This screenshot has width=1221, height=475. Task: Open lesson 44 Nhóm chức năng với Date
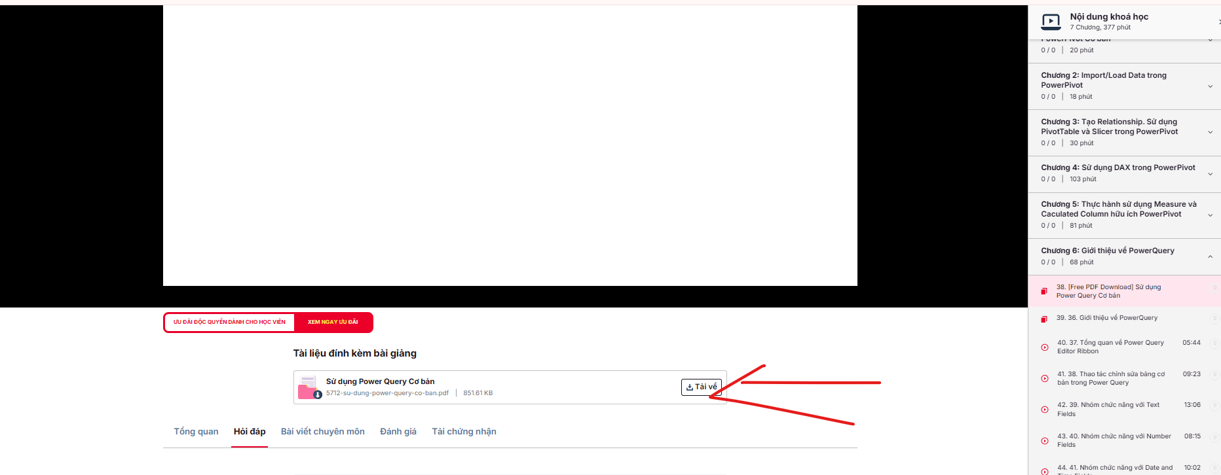(1115, 470)
